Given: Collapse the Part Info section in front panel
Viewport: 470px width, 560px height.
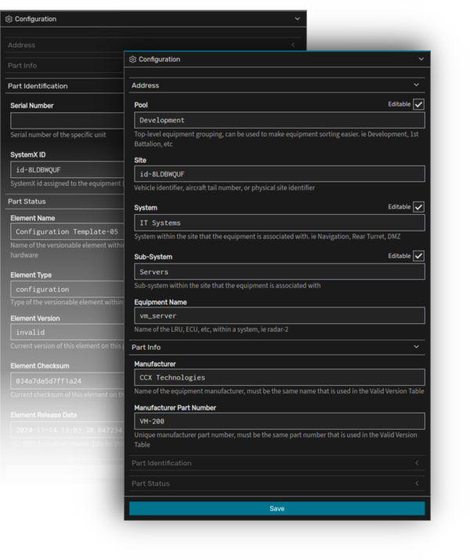Looking at the screenshot, I should 416,347.
